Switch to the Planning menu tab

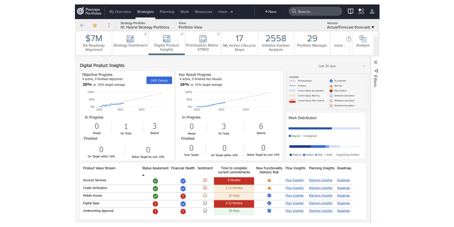[167, 12]
